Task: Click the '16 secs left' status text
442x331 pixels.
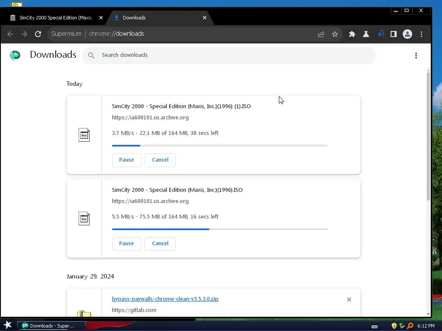Action: 204,216
